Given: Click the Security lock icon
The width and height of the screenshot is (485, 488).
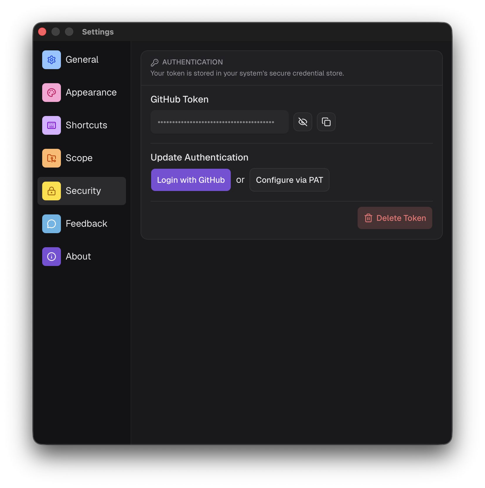Looking at the screenshot, I should (52, 191).
